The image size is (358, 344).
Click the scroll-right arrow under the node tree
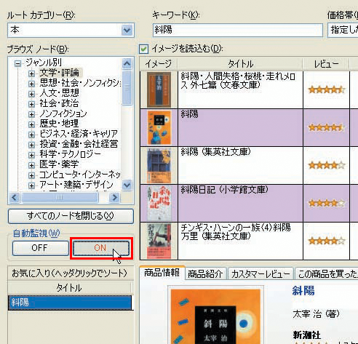point(114,198)
